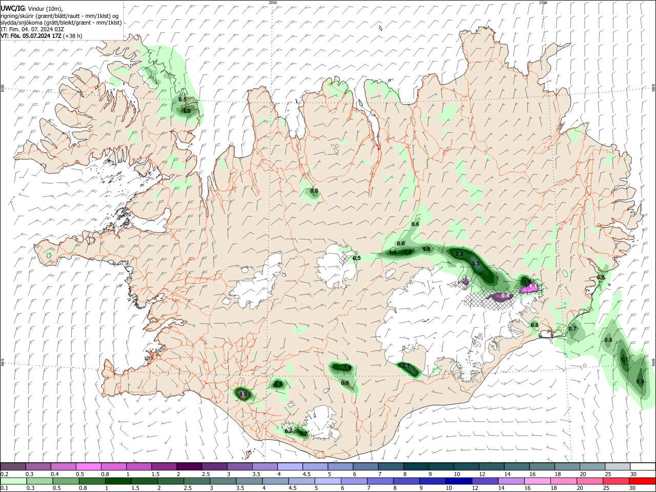Click the 15W longitude label
Image resolution: width=656 pixels, height=492 pixels.
tap(543, 3)
